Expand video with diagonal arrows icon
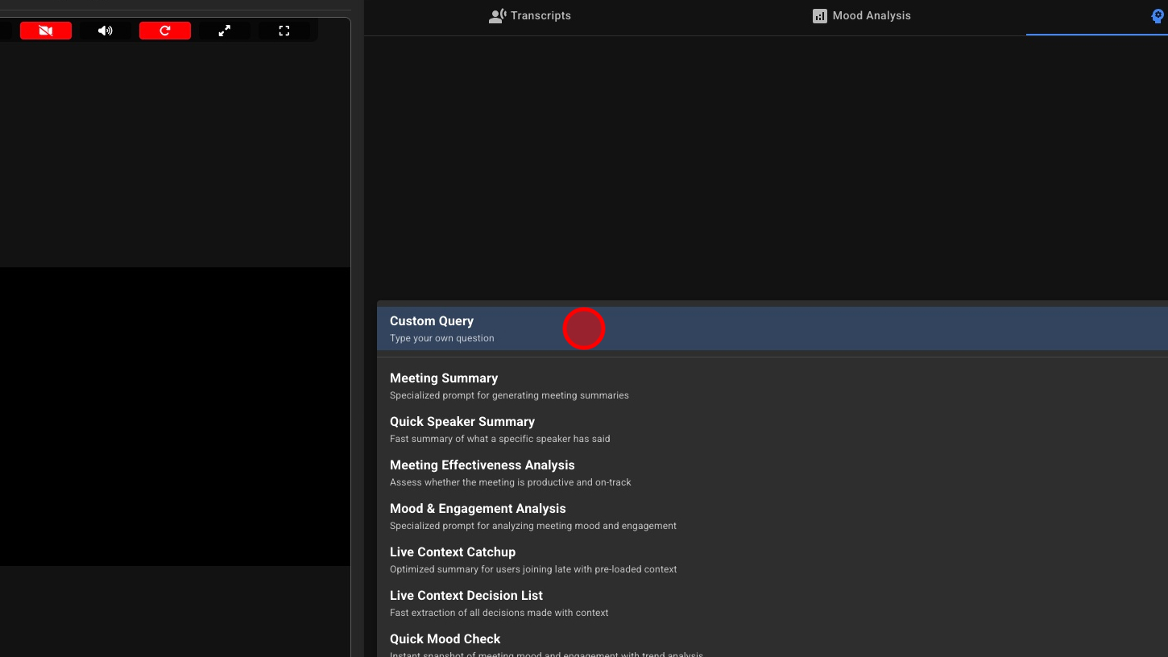The height and width of the screenshot is (657, 1168). click(x=225, y=31)
